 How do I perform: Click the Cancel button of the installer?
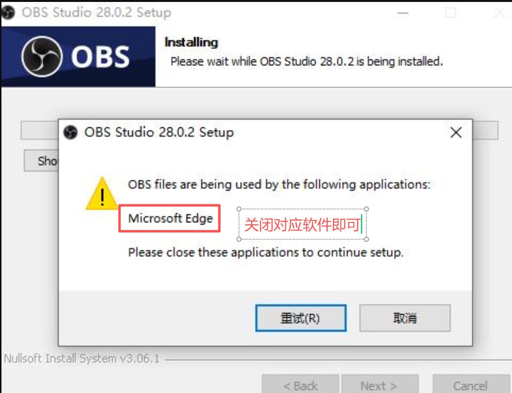click(x=470, y=385)
